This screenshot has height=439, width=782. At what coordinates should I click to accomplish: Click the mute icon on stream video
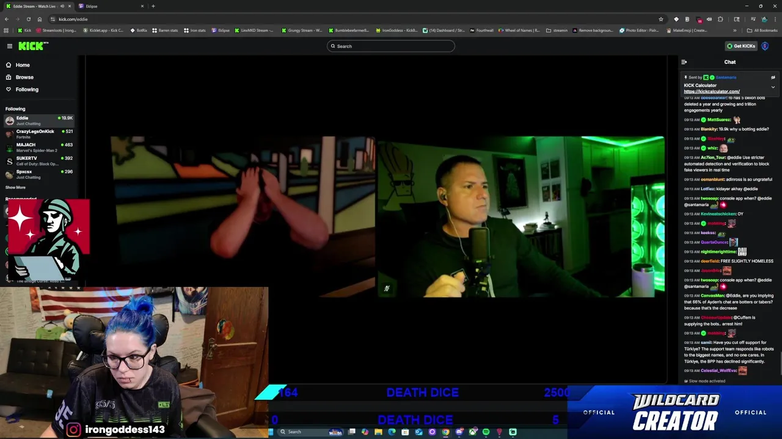point(386,288)
